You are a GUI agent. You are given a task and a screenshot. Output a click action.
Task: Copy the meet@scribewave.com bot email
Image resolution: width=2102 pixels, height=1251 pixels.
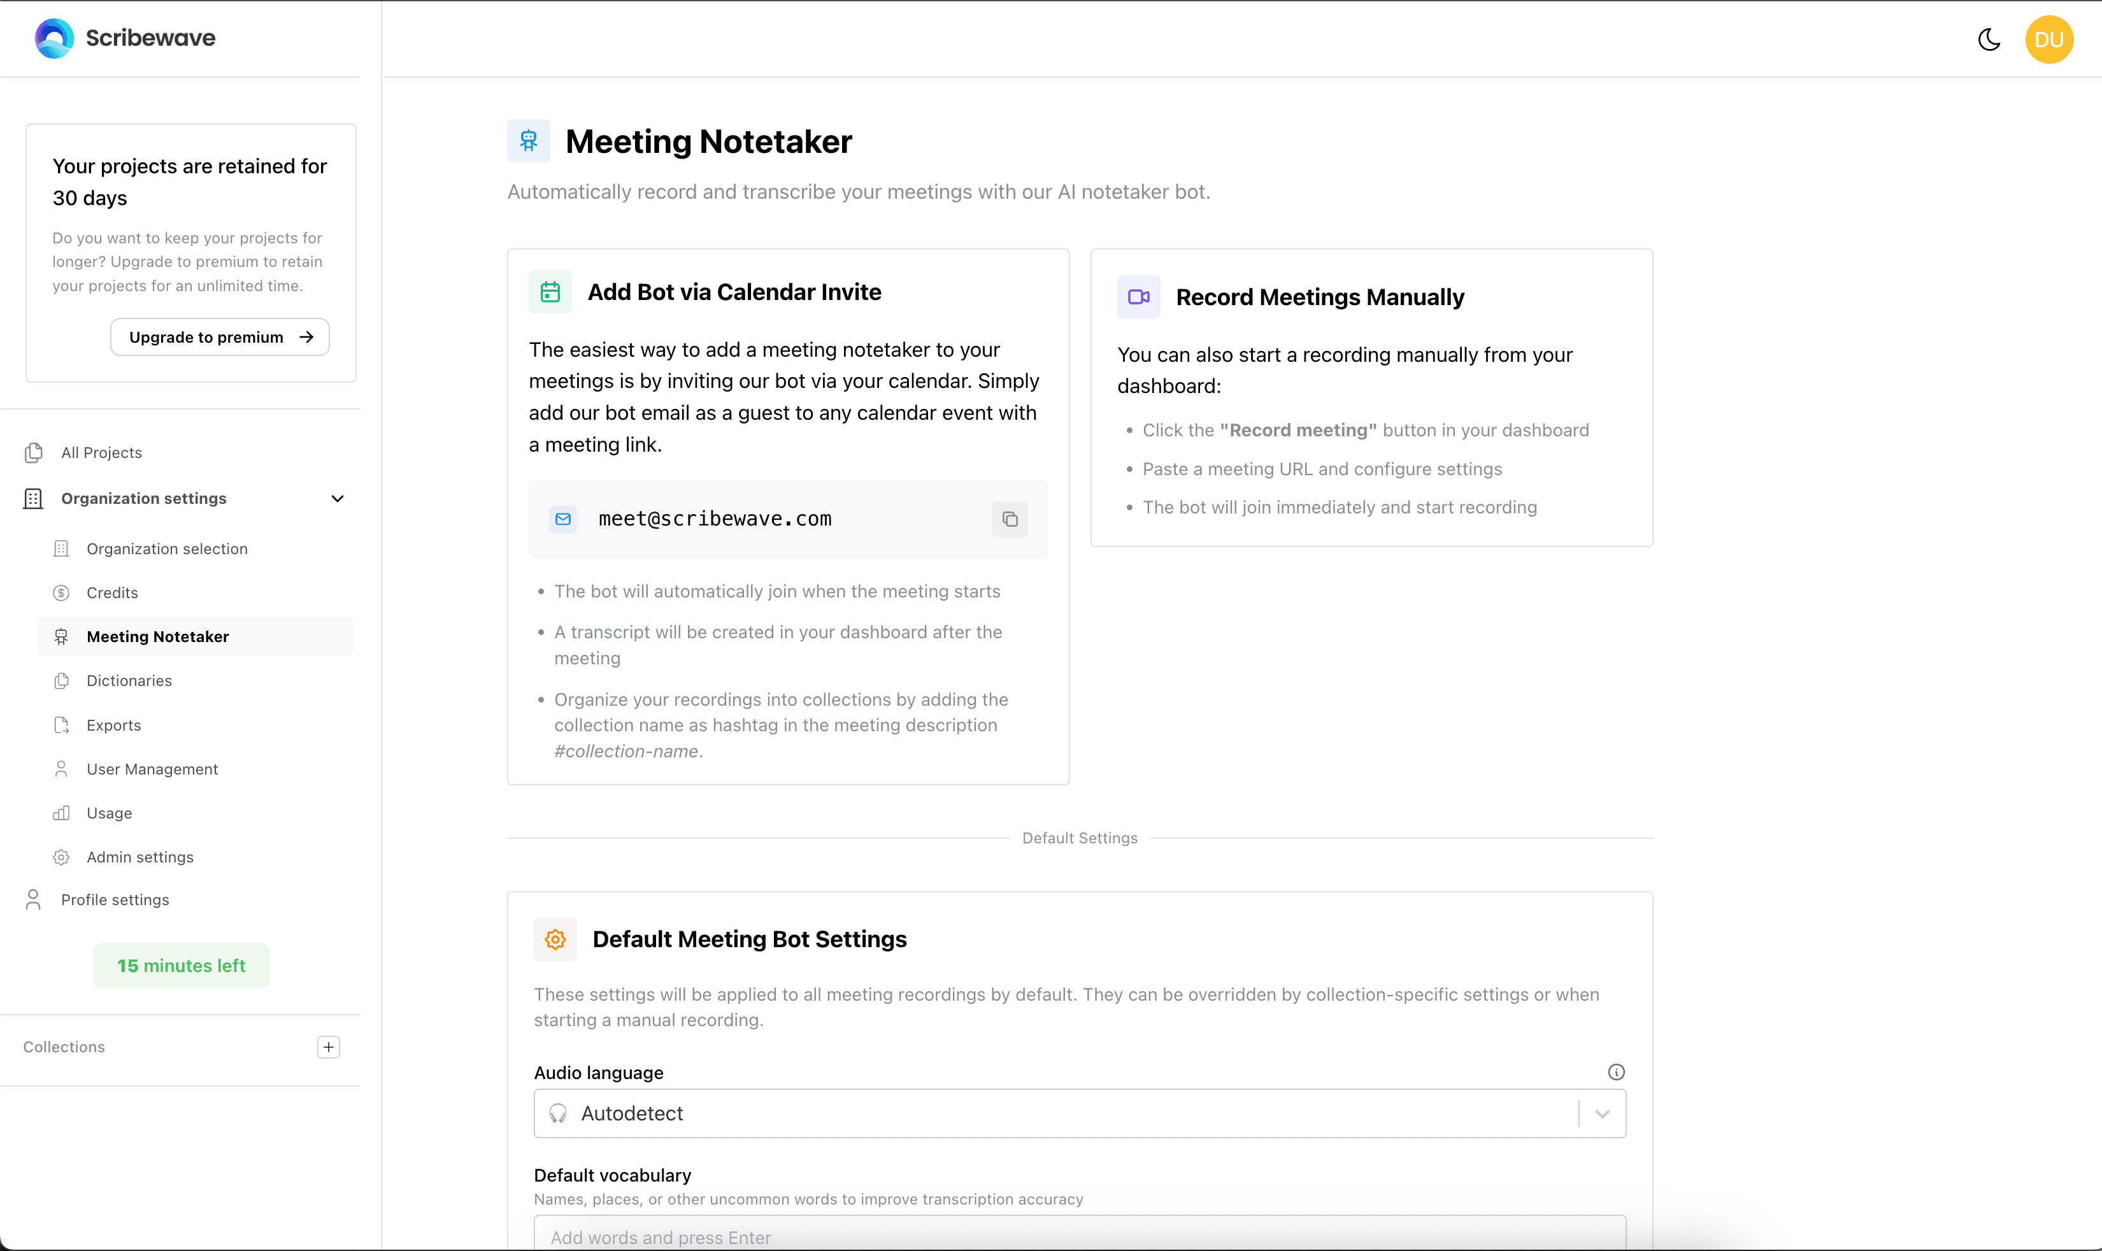[x=1009, y=519]
